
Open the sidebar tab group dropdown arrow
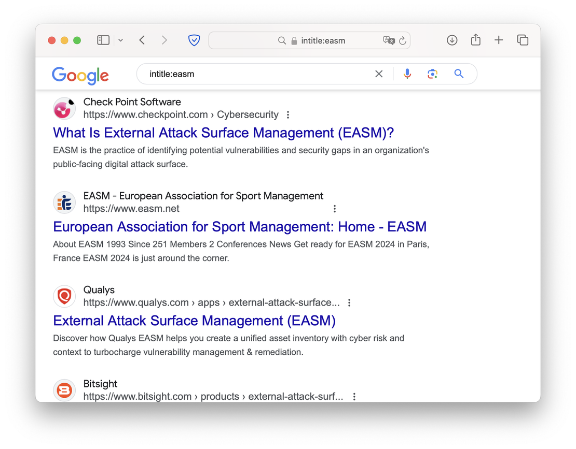120,40
